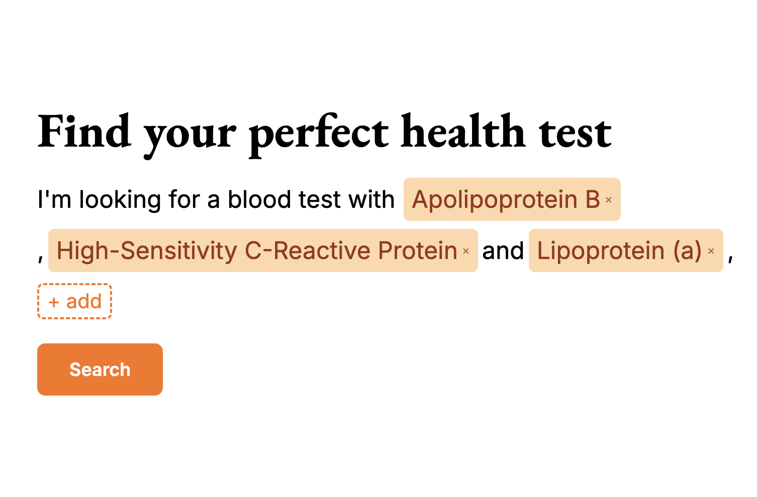Click the word "and" between tags

pyautogui.click(x=503, y=251)
